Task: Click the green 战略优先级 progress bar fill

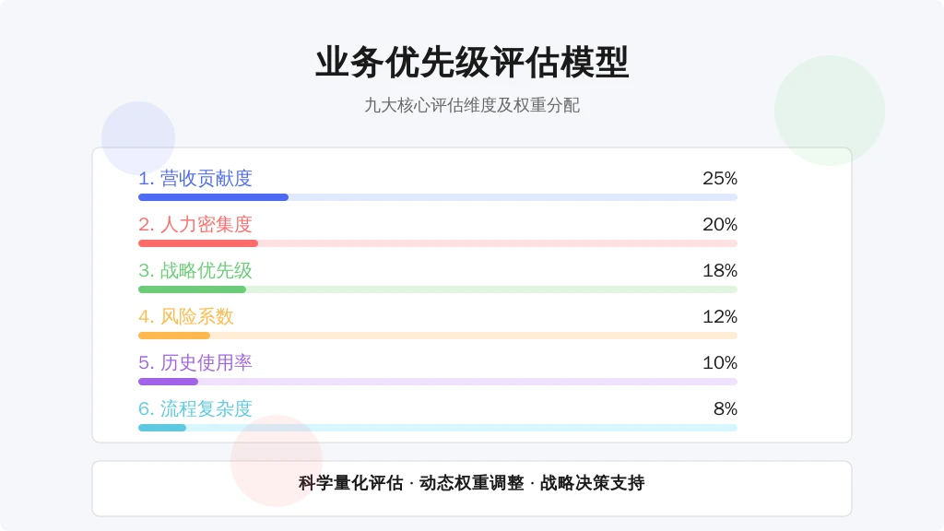Action: click(x=192, y=289)
